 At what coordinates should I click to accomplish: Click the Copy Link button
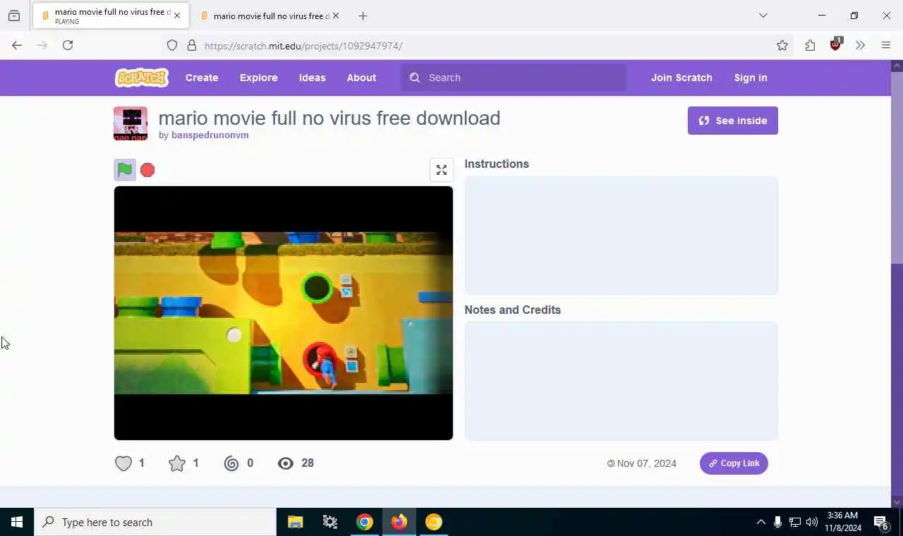(x=734, y=463)
